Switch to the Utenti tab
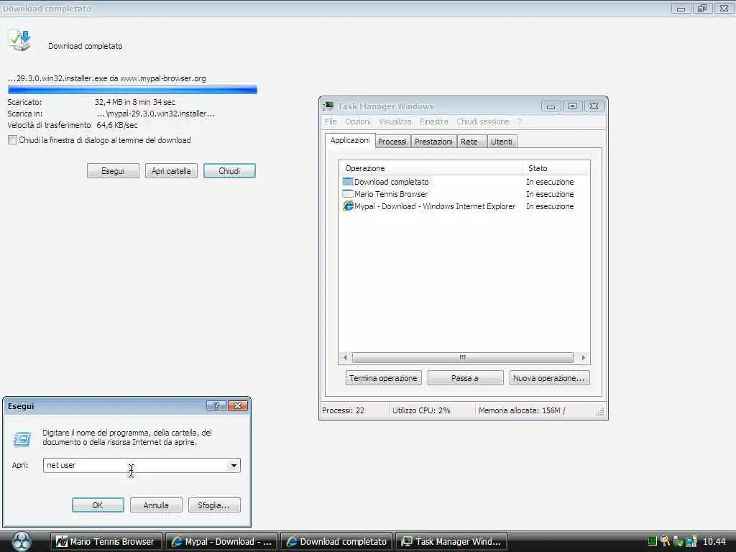This screenshot has width=736, height=552. pos(501,142)
